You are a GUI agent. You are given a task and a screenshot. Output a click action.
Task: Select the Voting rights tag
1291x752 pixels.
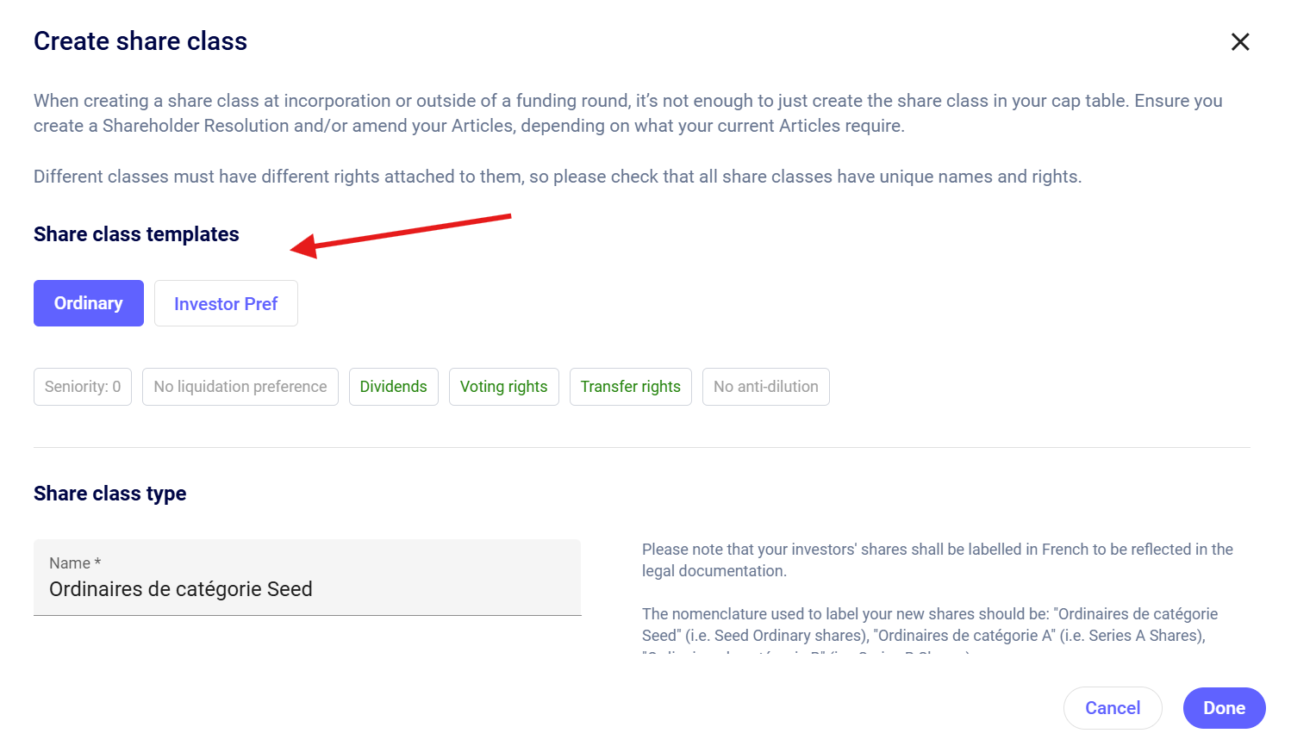click(503, 387)
